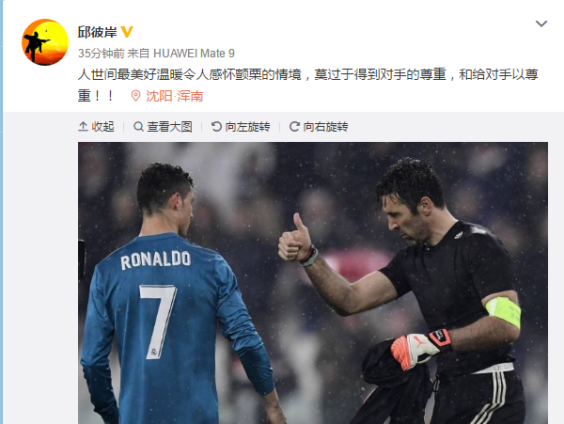Screen dimensions: 564x424
Task: Rotate image right with 向右旋转
Action: 325,127
